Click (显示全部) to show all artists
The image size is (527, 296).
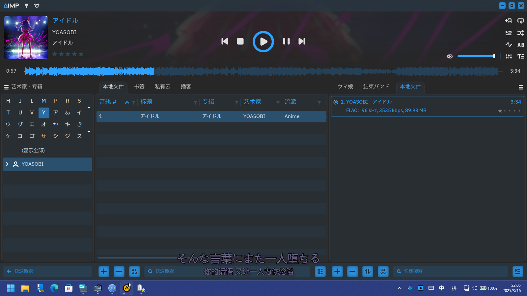33,151
